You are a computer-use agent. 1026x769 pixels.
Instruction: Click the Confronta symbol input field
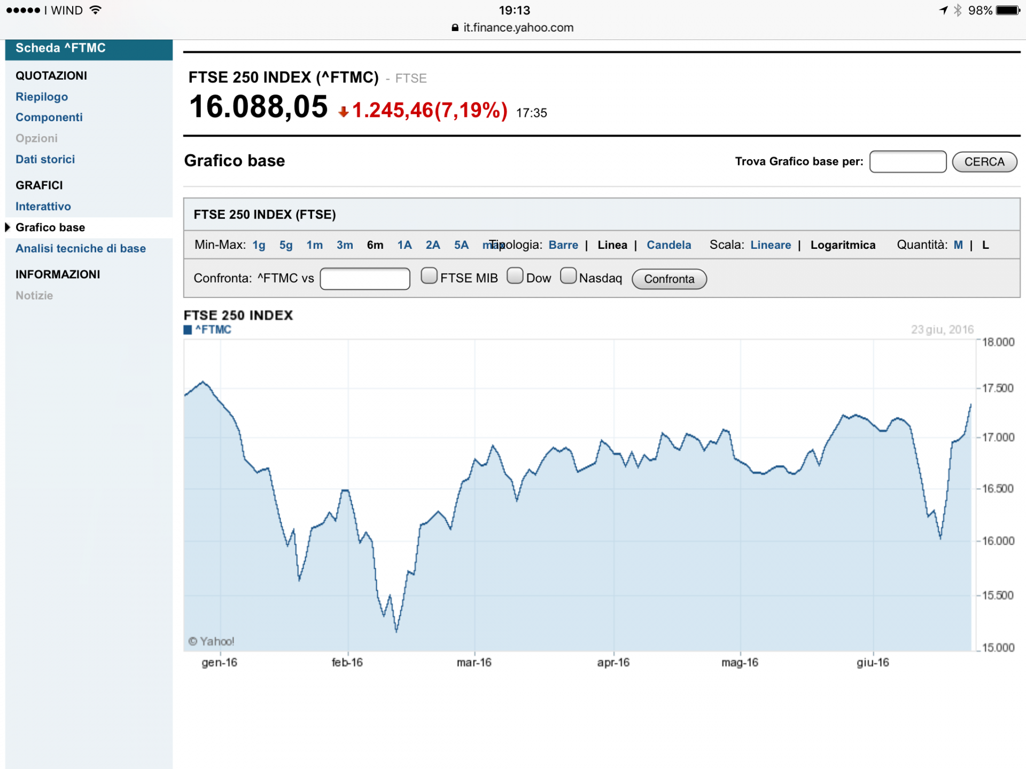click(x=364, y=279)
